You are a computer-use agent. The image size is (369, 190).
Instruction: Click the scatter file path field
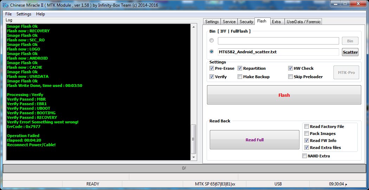click(x=278, y=52)
